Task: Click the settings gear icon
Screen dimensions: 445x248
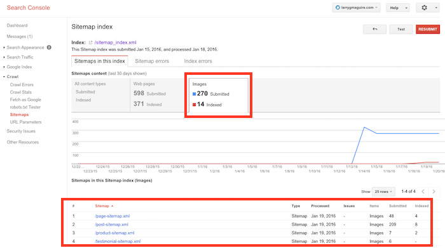Action: pos(424,8)
